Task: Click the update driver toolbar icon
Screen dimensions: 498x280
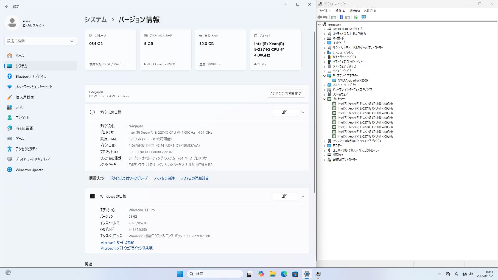Action: [x=355, y=17]
